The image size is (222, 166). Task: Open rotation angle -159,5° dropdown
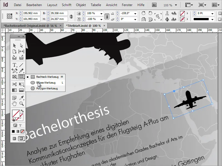(135, 14)
